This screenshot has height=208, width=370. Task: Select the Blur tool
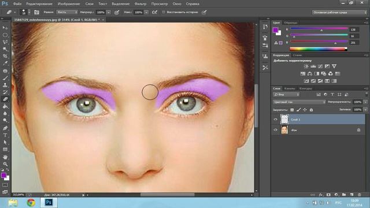(5, 113)
